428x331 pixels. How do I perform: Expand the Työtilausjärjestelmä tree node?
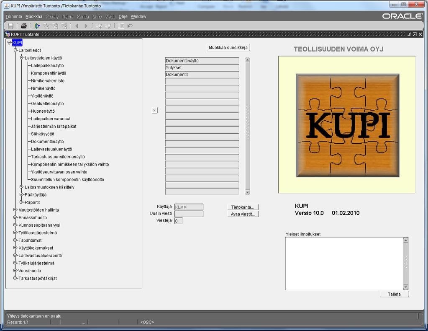click(15, 233)
